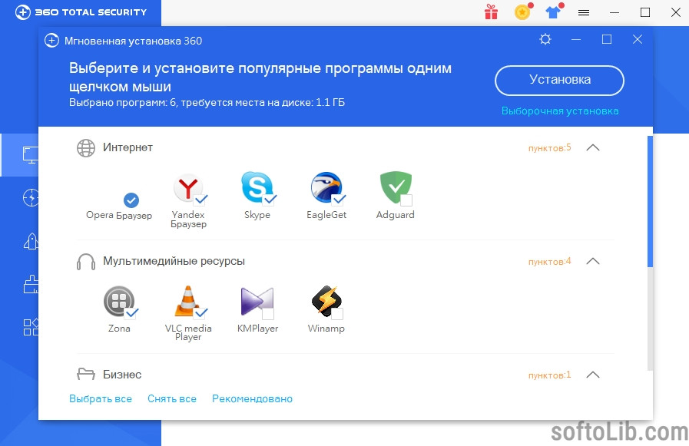Viewport: 689px width, 446px height.
Task: Open Выборочная установка link
Action: 560,111
